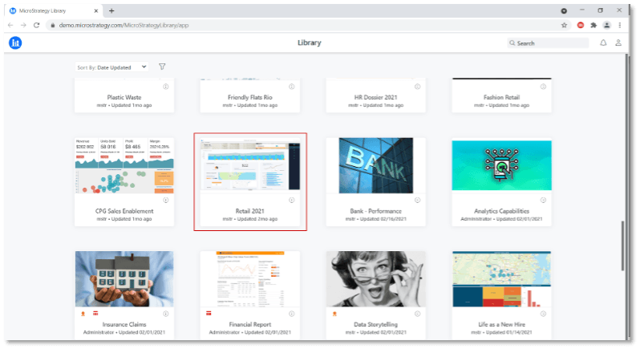Open the user account icon
The width and height of the screenshot is (640, 349).
click(618, 43)
